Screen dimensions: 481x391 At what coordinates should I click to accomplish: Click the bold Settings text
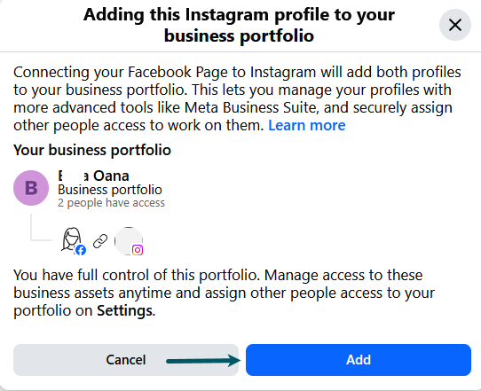[124, 310]
